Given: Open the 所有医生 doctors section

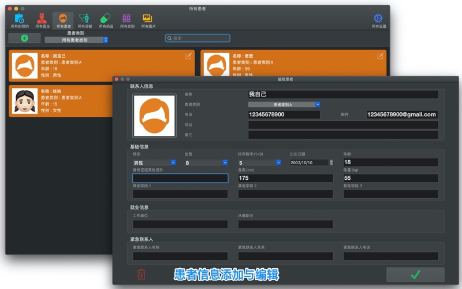Looking at the screenshot, I should pos(42,20).
